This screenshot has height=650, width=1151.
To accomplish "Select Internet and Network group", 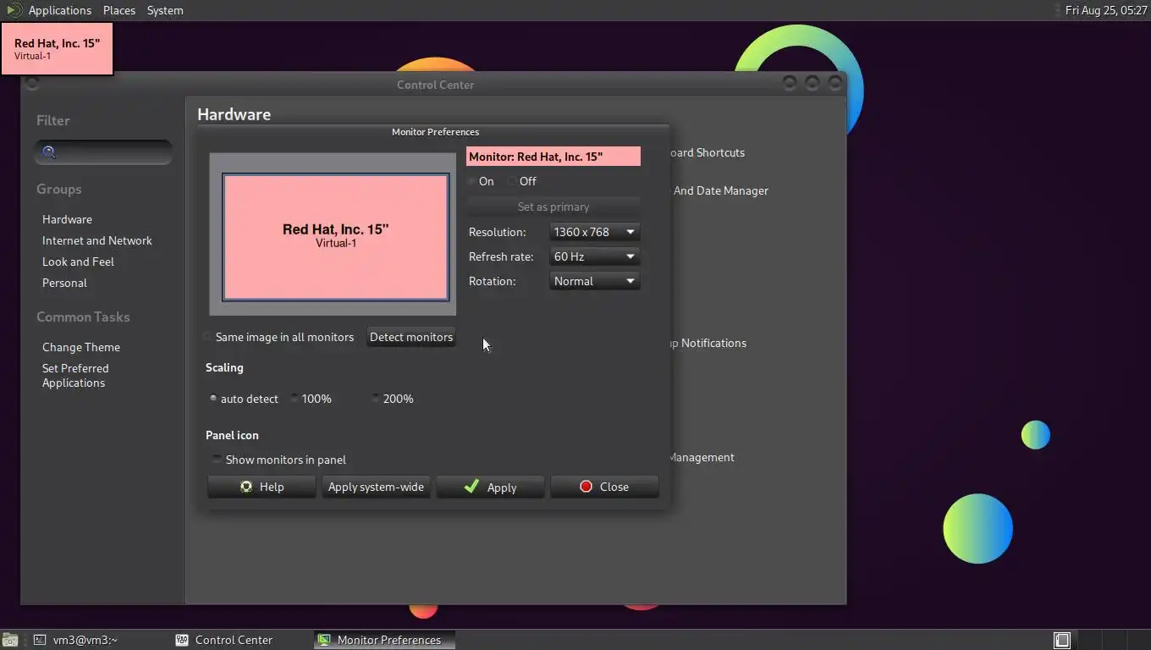I will pos(97,240).
